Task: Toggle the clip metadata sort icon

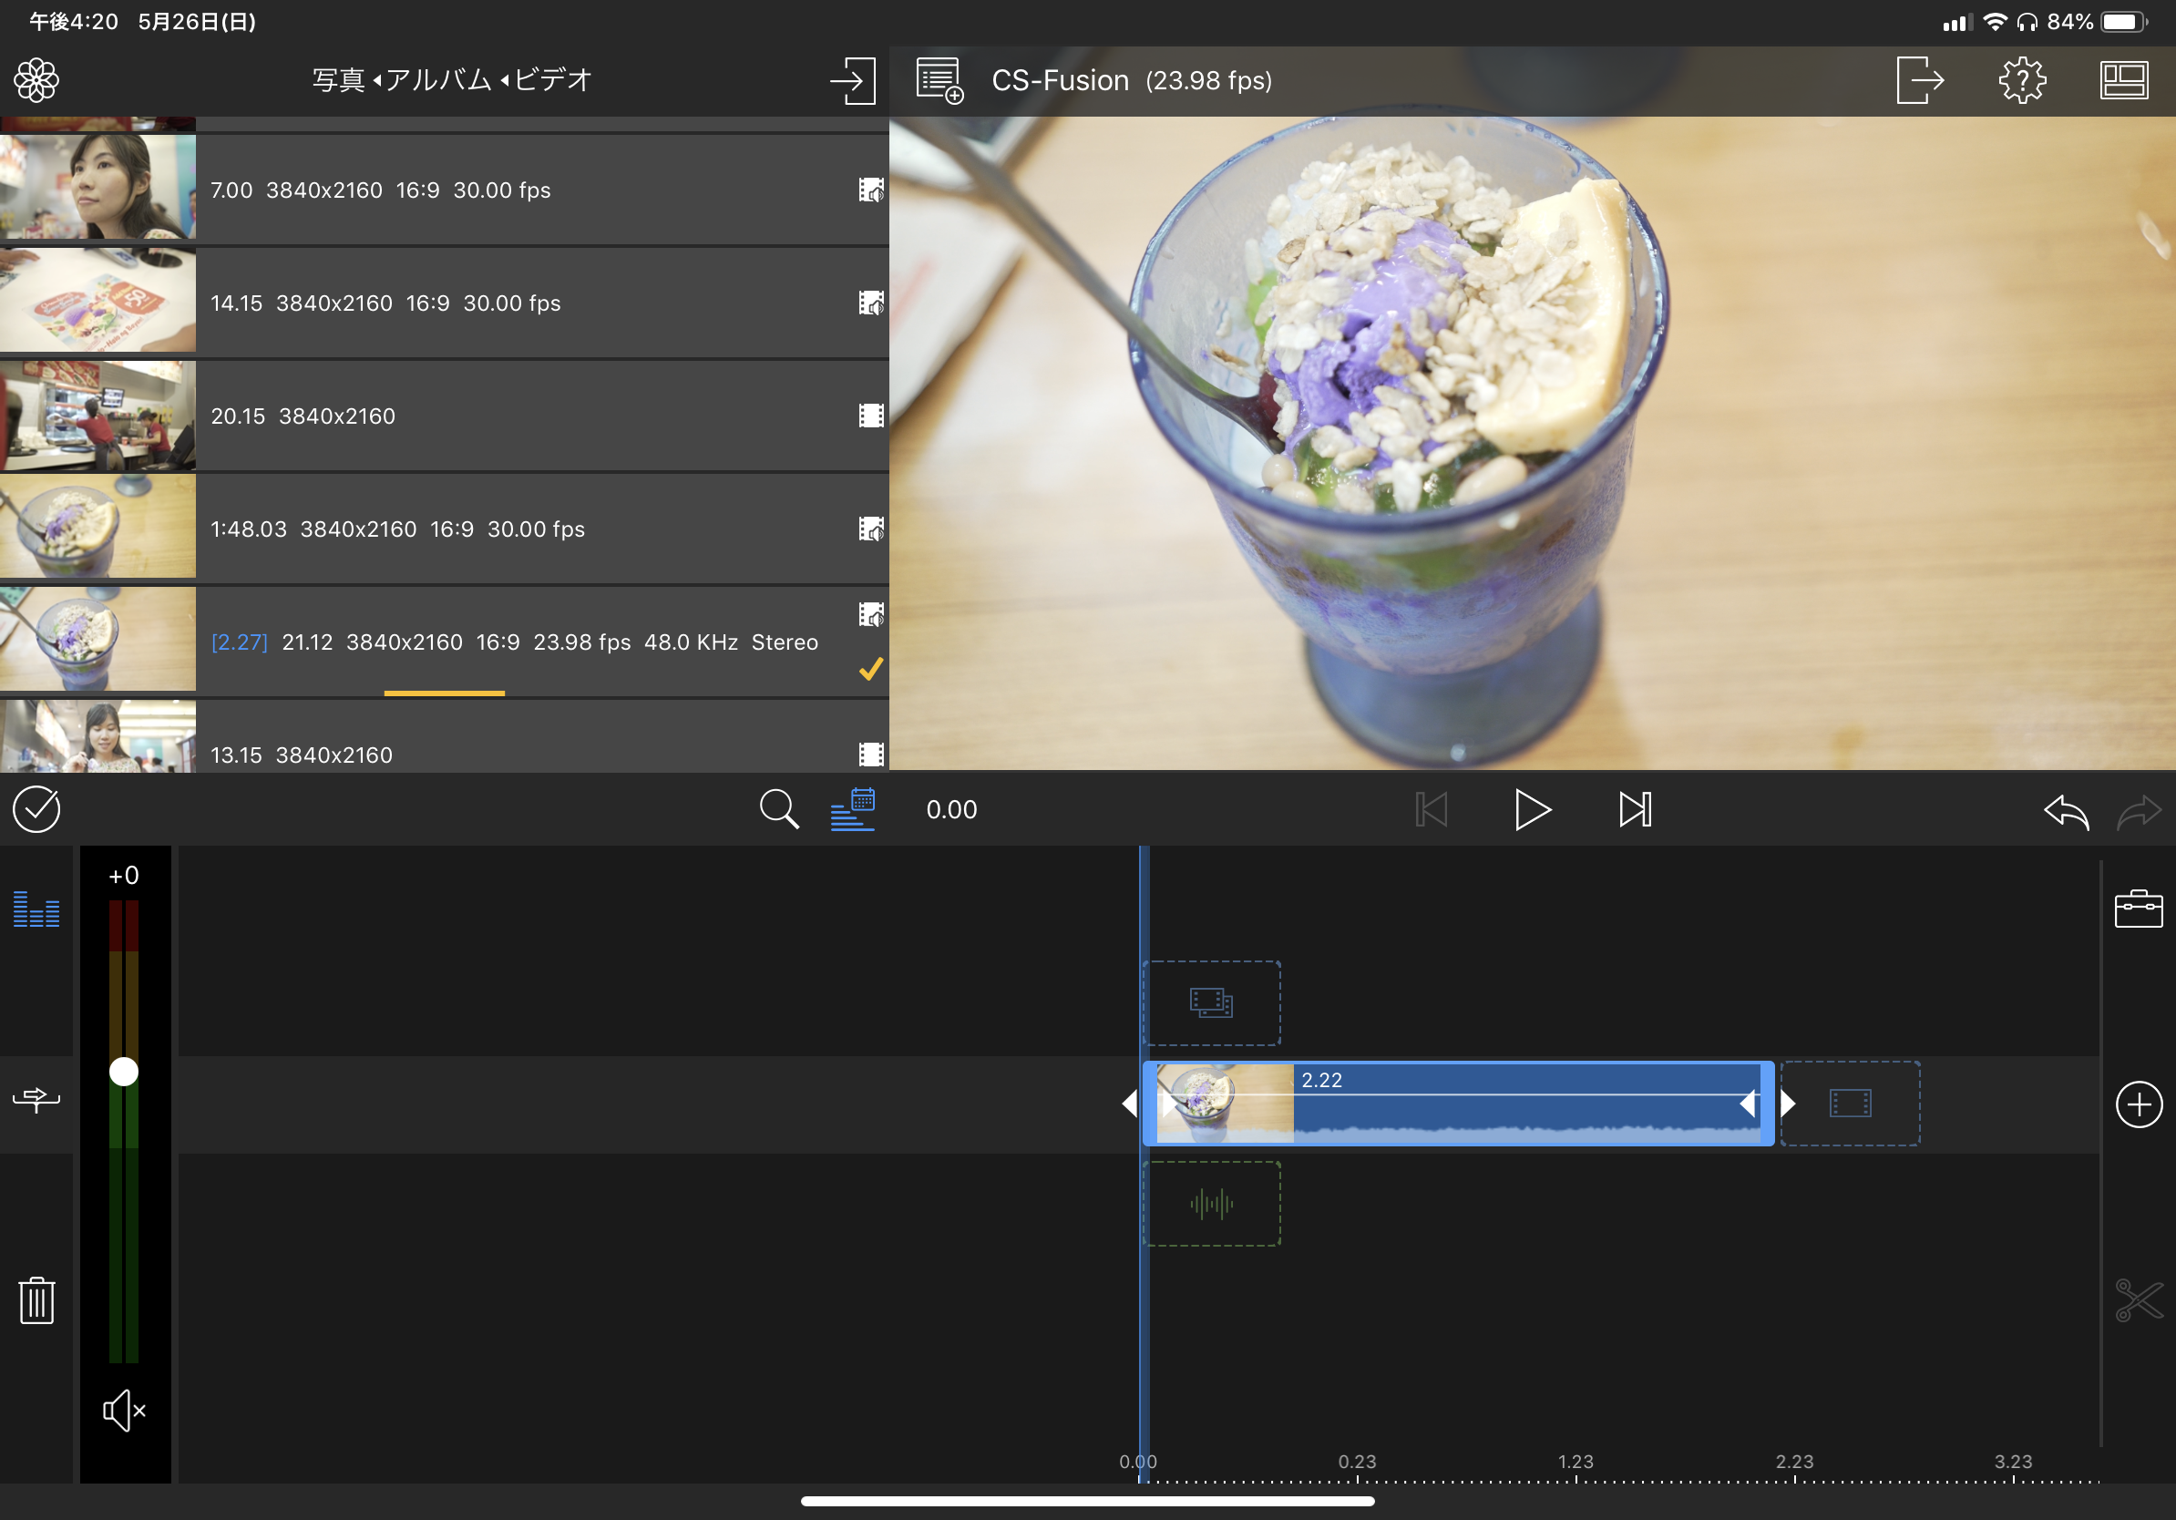Action: 852,809
